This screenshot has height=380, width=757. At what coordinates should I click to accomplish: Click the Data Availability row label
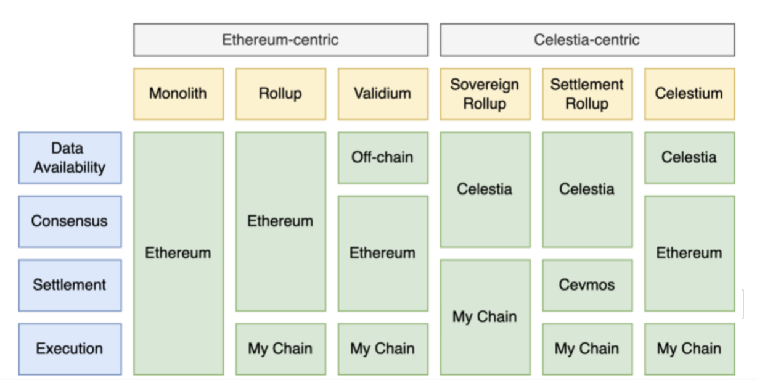(x=70, y=158)
